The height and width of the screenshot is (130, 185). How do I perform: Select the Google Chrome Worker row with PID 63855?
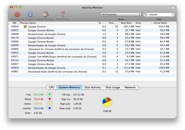(x=92, y=30)
